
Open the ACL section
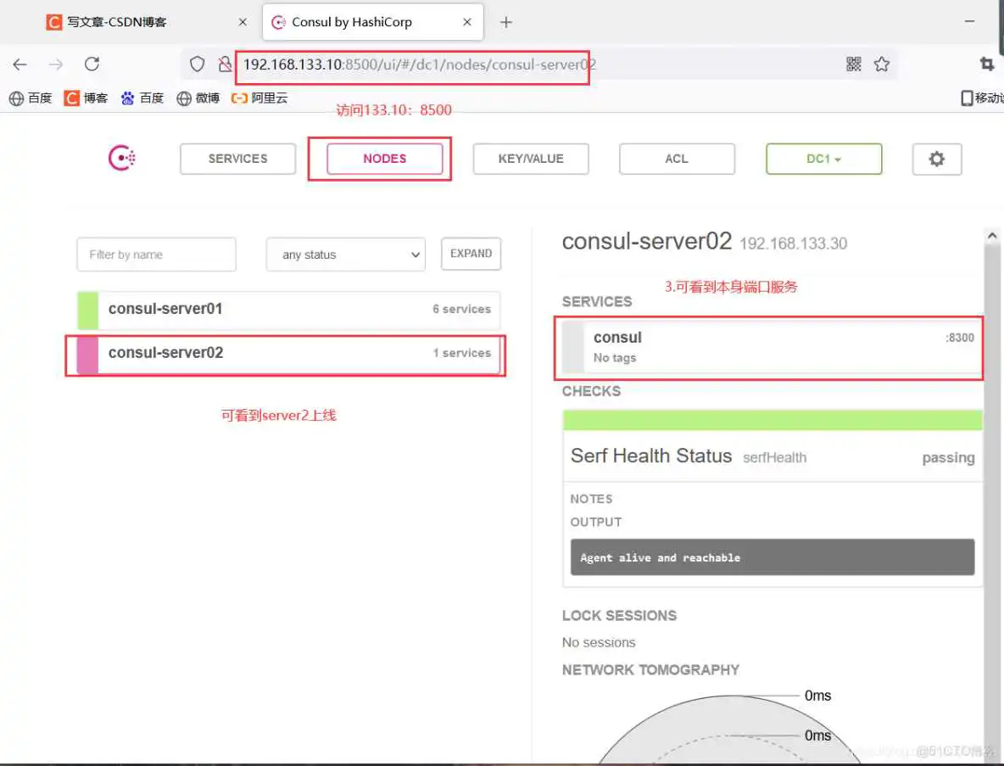676,158
